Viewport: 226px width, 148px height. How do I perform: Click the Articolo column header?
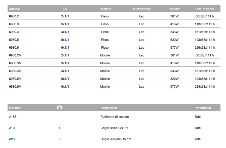point(14,9)
